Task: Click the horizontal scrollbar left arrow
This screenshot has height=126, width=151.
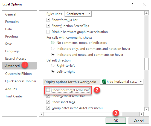Action: (42, 114)
